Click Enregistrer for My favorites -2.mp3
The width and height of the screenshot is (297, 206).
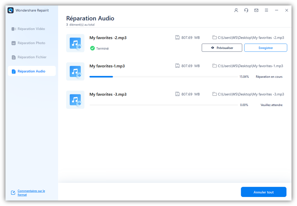(x=265, y=48)
